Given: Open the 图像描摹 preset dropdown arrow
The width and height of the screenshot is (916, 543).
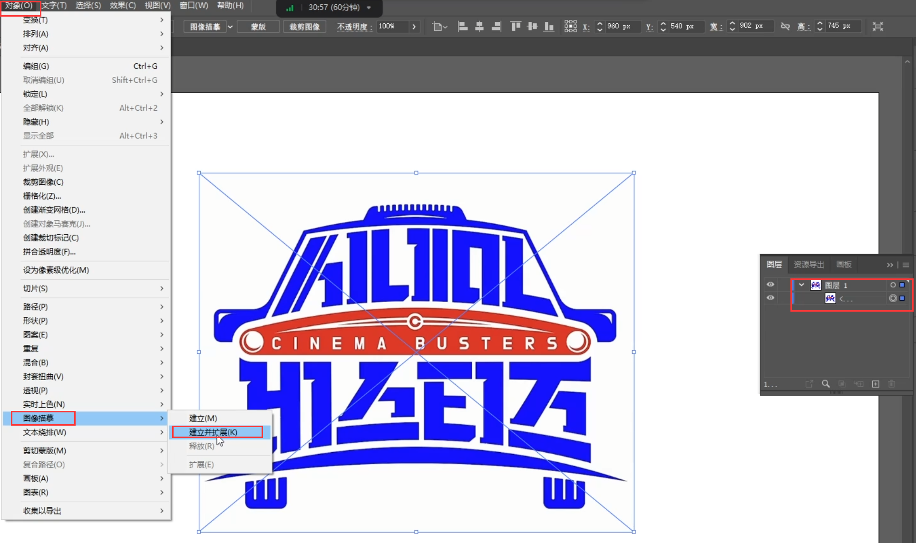Looking at the screenshot, I should pyautogui.click(x=230, y=27).
